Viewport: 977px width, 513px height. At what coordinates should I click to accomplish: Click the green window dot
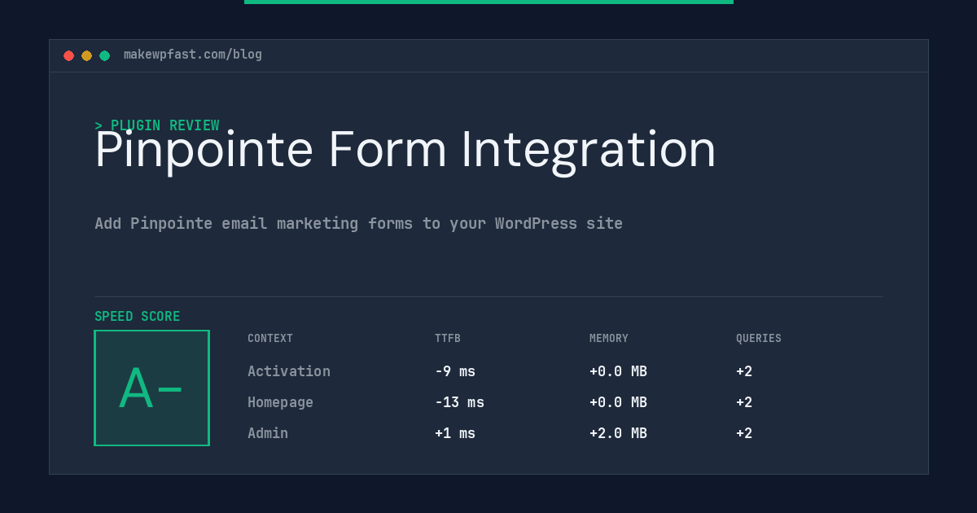tap(104, 55)
